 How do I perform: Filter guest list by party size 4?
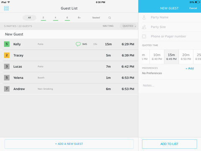coord(55,18)
